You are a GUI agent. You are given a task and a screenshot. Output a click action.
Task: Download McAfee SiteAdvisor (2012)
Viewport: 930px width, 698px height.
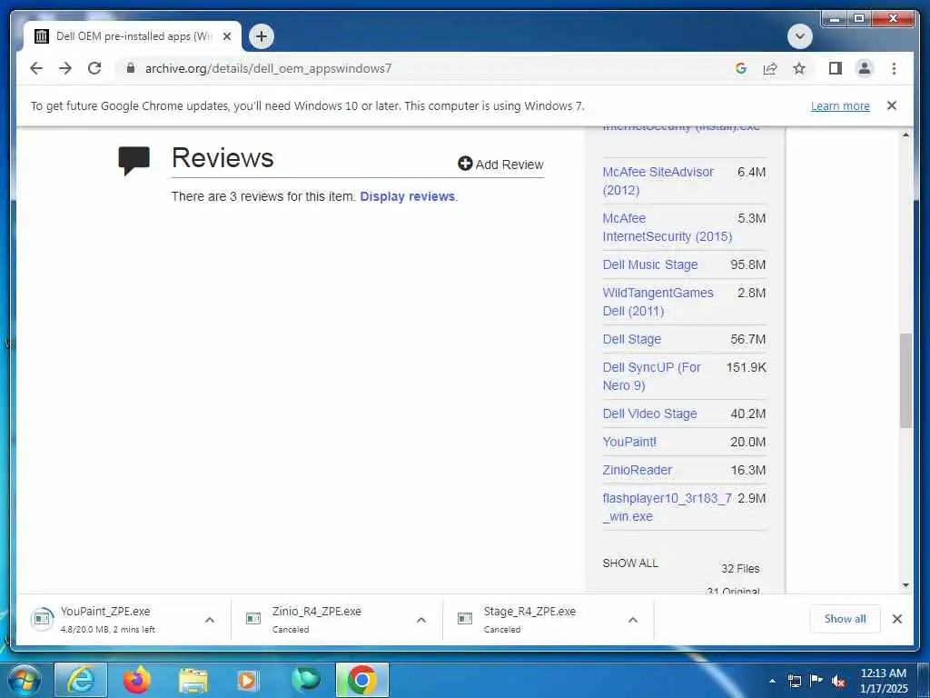tap(658, 181)
